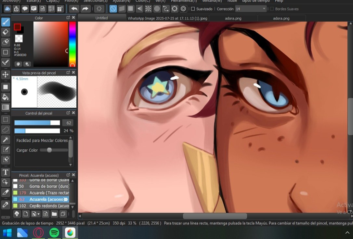Close the Control del pincel panel

click(x=73, y=113)
